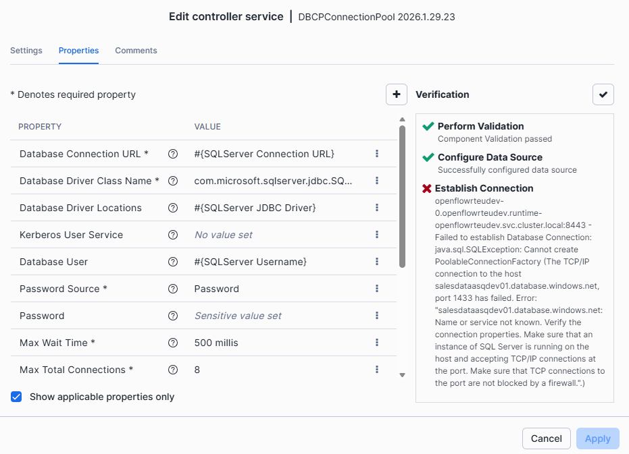Click help icon next to Password Source
Screen dimensions: 629x454
click(173, 289)
